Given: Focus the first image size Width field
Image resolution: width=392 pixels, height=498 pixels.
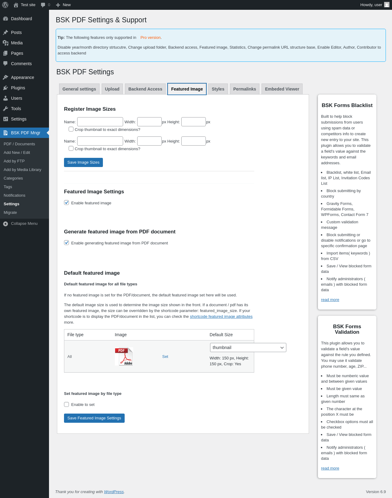Looking at the screenshot, I should tap(149, 122).
